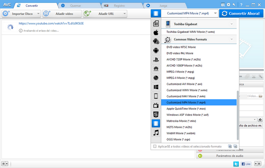Toggle the left panel icon at bottom-left
Screen dimensions: 265x168
(5, 163)
